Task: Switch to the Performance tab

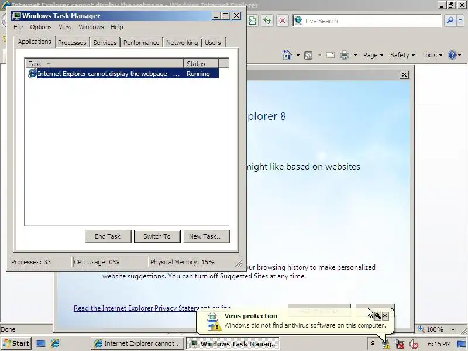Action: pos(141,43)
